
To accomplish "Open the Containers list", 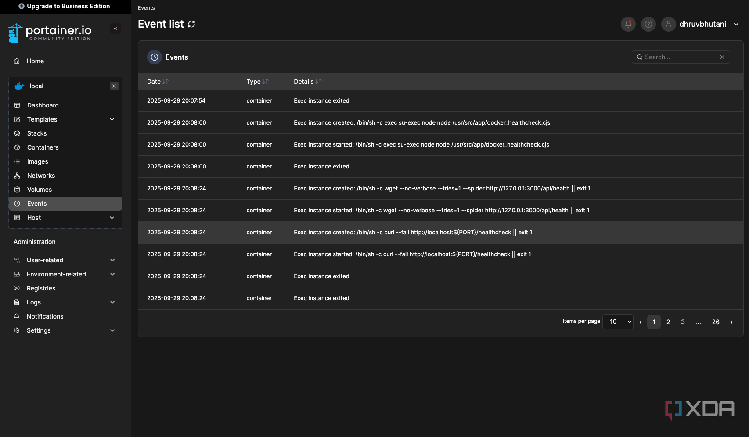I will 65,147.
